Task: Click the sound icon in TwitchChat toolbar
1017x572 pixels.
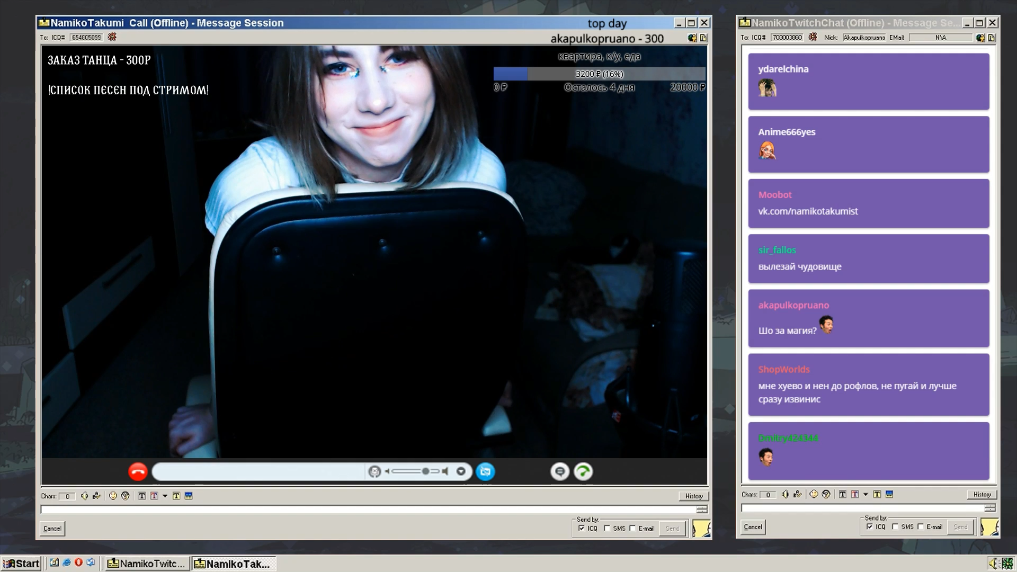Action: (785, 494)
